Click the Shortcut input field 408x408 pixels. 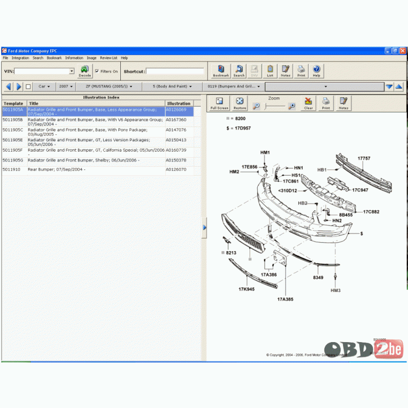[175, 71]
